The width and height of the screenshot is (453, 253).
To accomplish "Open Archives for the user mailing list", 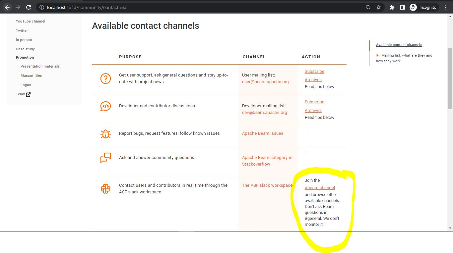I will pos(313,79).
